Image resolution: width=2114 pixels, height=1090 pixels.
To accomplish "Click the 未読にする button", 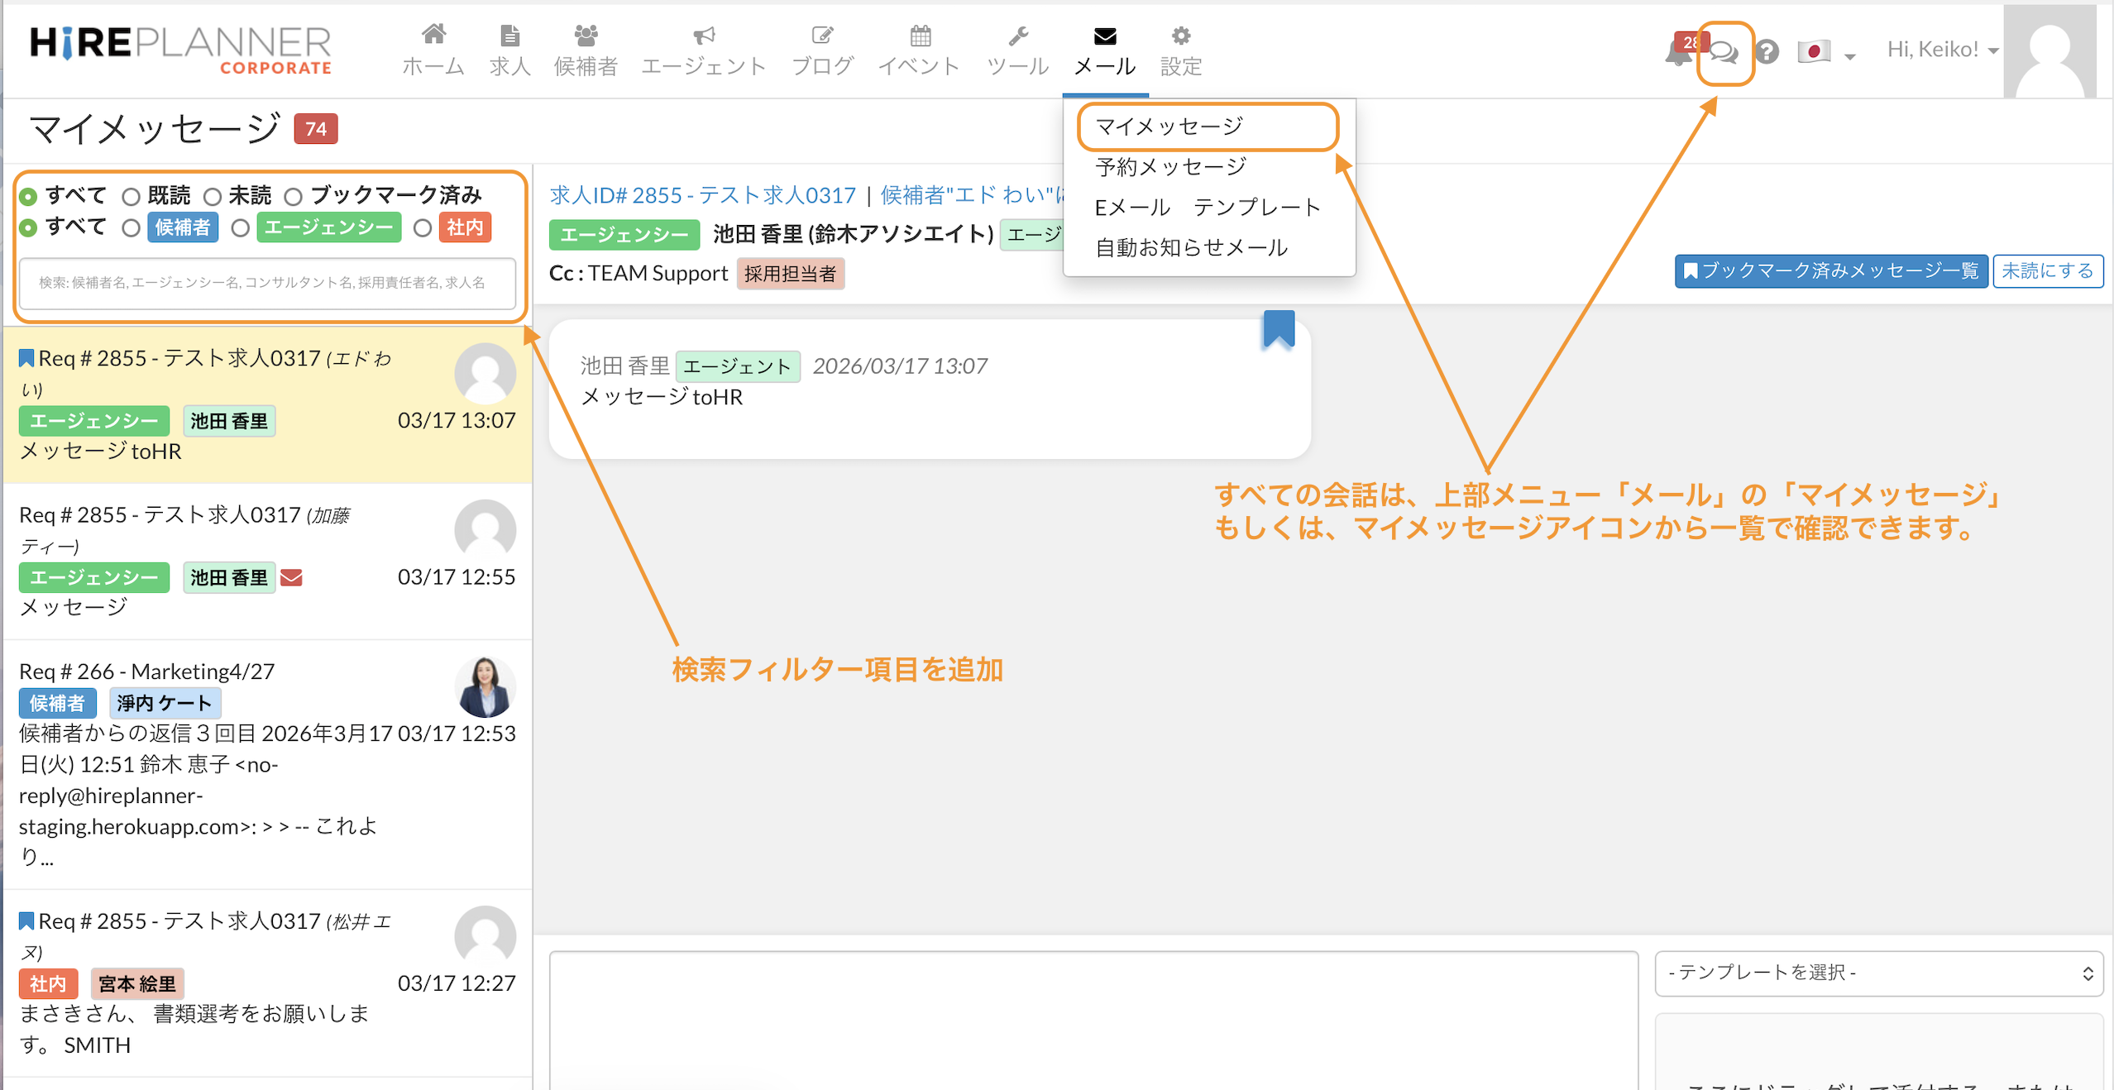I will (x=2047, y=271).
